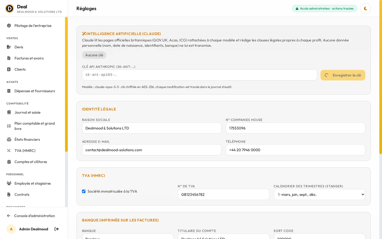Viewport: 382px width, 239px height.
Task: Click the TVA (HMRC) percent icon
Action: click(9, 151)
